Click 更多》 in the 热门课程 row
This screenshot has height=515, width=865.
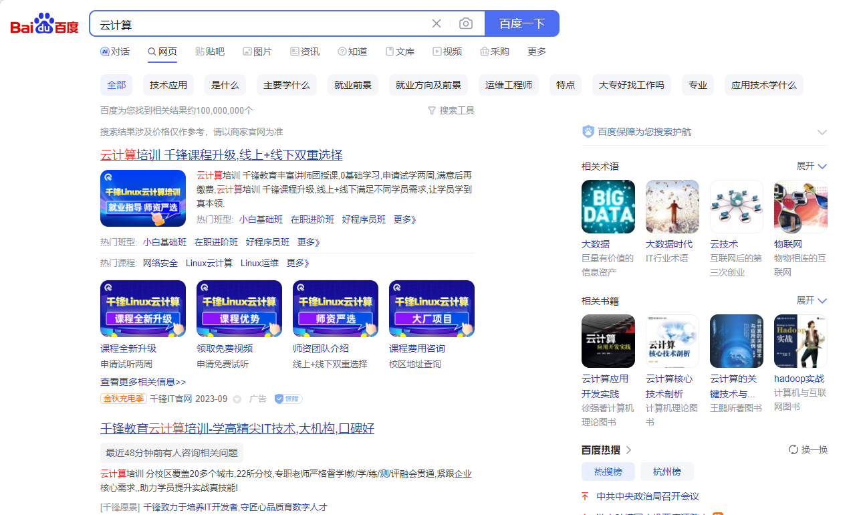click(298, 263)
